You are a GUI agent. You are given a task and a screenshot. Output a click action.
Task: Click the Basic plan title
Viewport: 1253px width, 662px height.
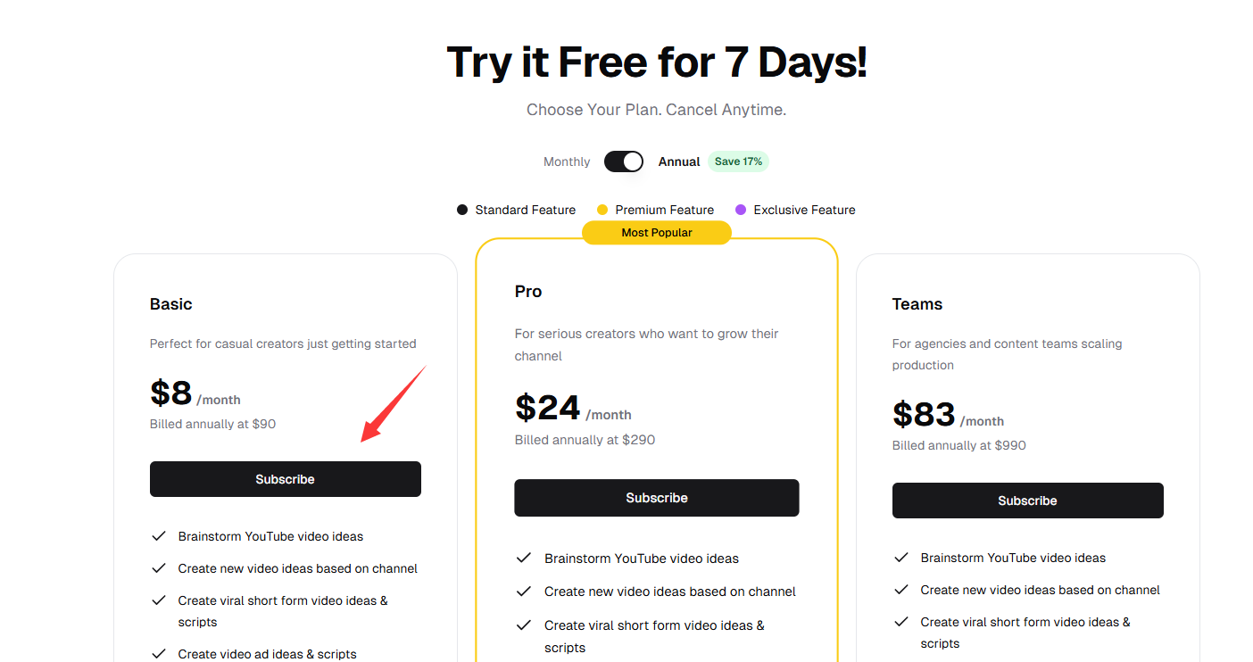[171, 304]
